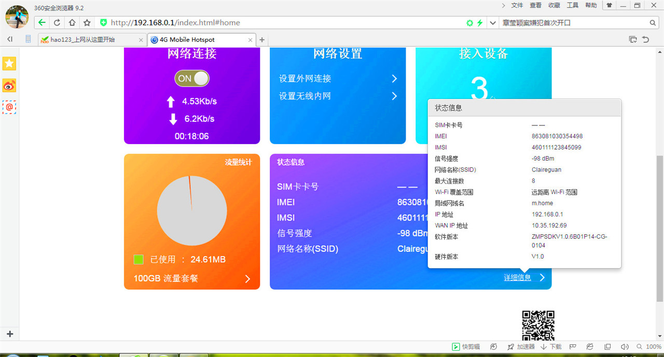Open 100GB 流量套餐 details chevron
Viewport: 664px width, 357px height.
click(248, 278)
